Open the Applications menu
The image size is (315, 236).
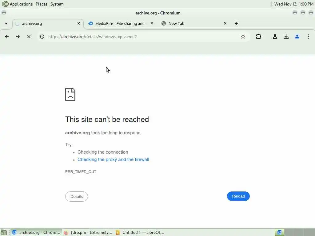coord(21,4)
